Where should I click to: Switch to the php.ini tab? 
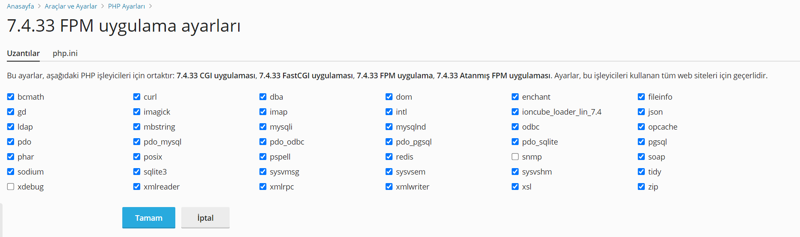click(x=65, y=53)
